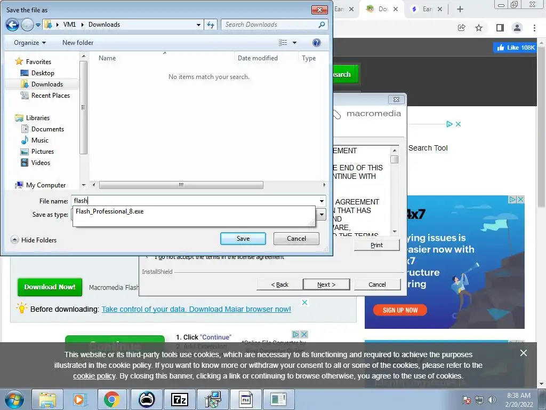Open 7-Zip from the taskbar
The width and height of the screenshot is (546, 410).
(x=179, y=399)
